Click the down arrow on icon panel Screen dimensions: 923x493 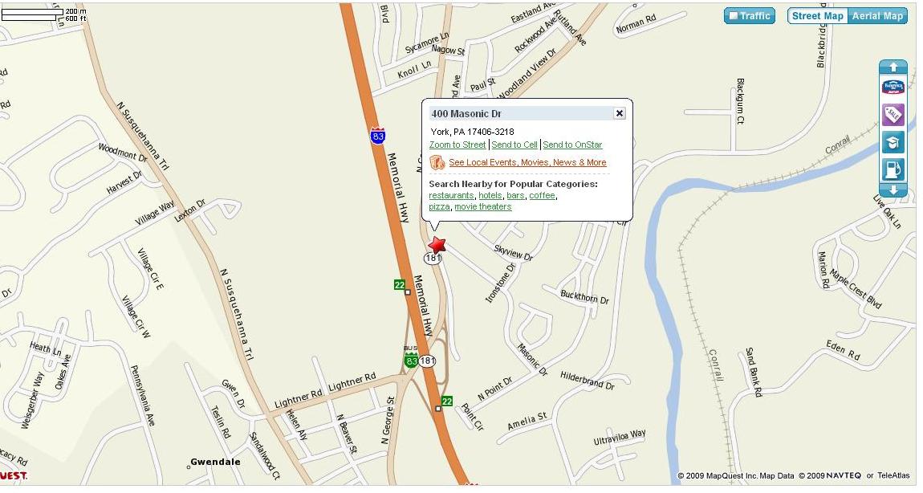893,190
